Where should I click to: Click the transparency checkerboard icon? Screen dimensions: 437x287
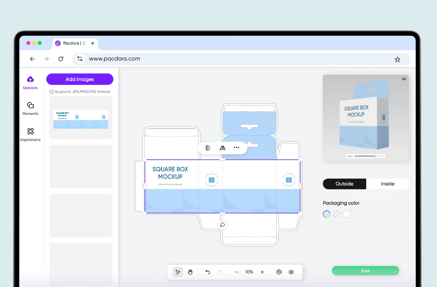pyautogui.click(x=208, y=148)
